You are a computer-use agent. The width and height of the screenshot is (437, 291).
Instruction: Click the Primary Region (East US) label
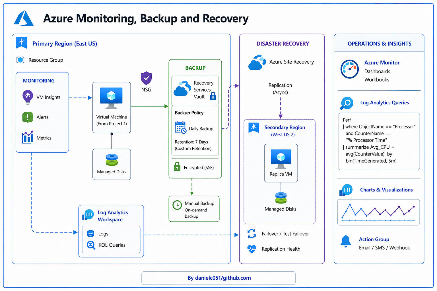click(x=65, y=43)
